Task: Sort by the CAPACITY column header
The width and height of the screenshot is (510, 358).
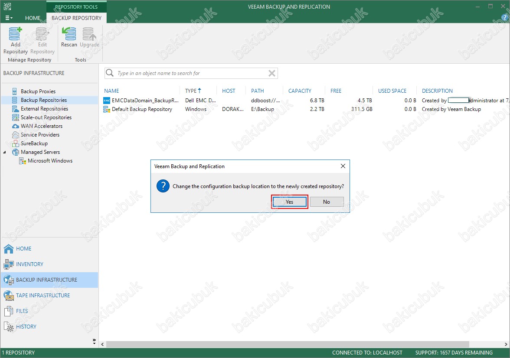Action: point(300,91)
